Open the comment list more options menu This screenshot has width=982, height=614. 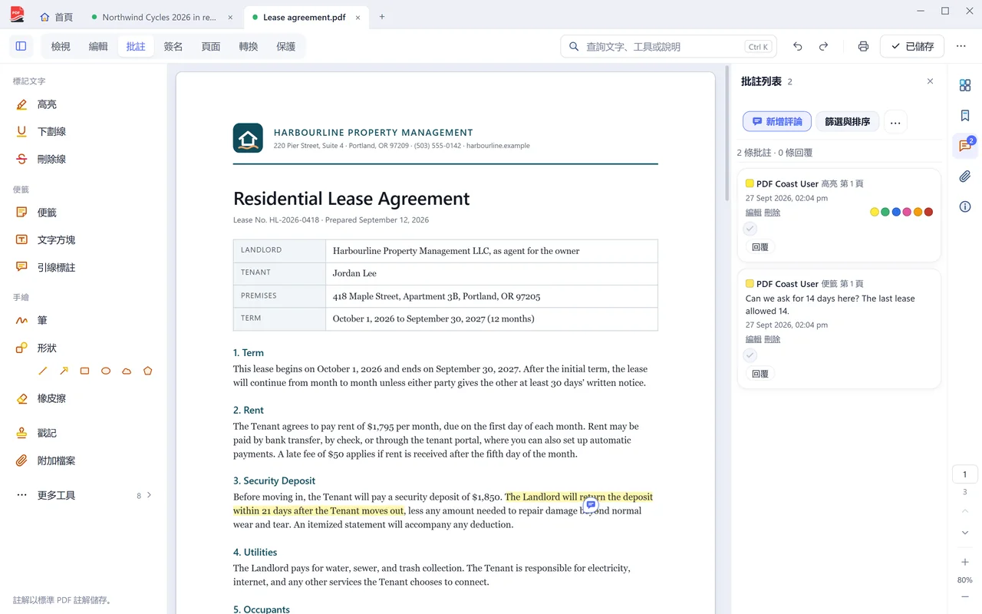pos(895,122)
